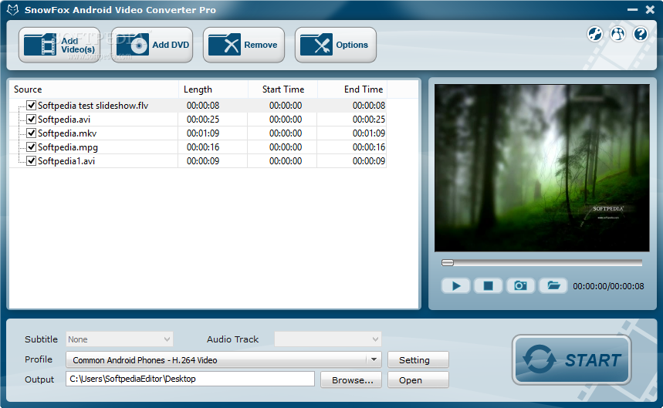Uncheck the Softpedia.avi checkbox

pos(32,119)
